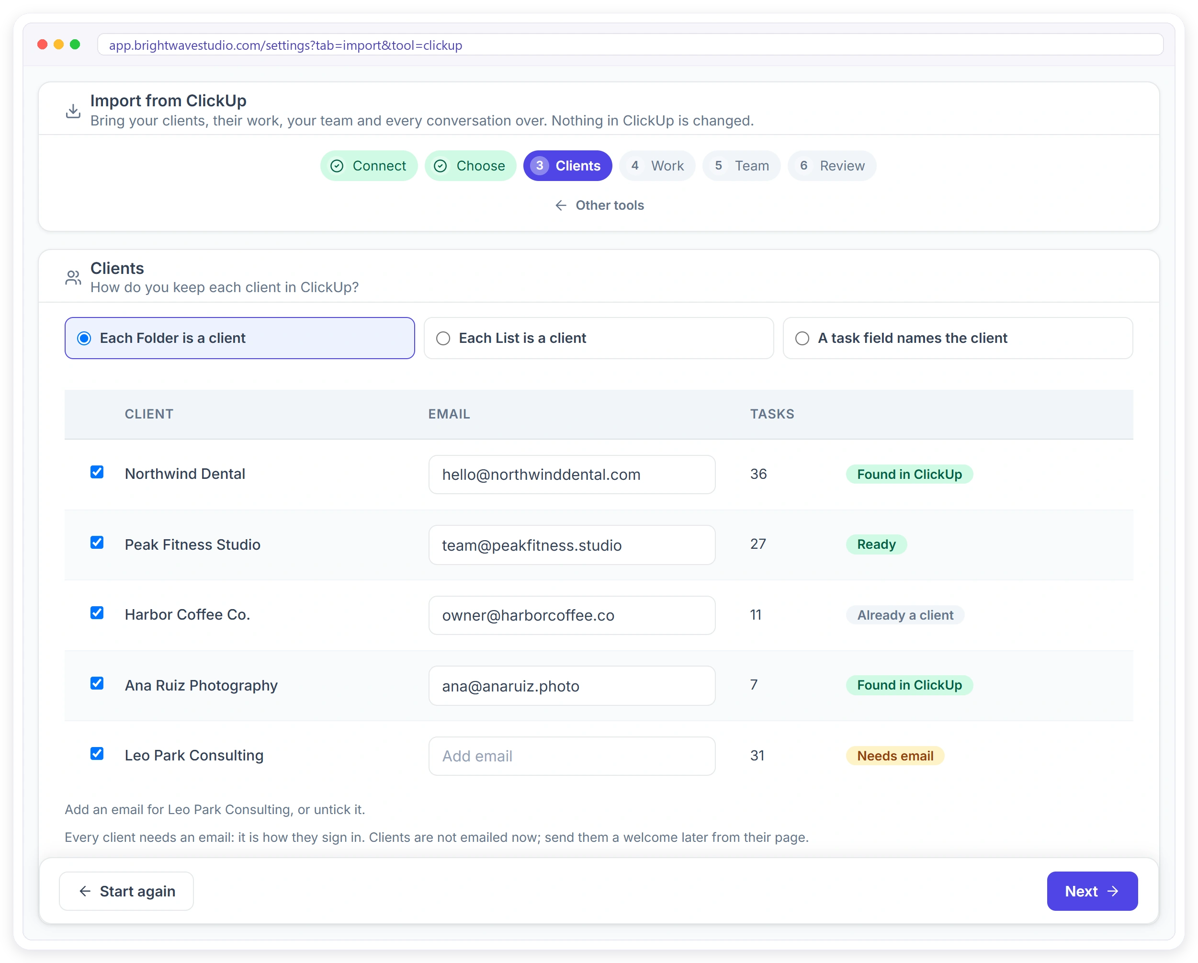This screenshot has width=1198, height=963.
Task: Select Each List is a client option
Action: (599, 338)
